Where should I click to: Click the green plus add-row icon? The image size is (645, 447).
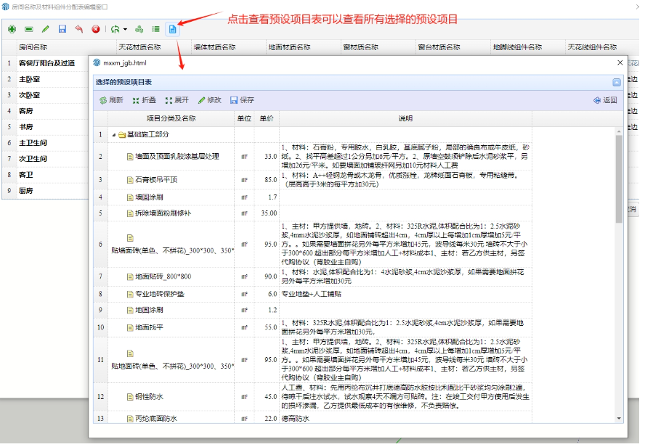tap(12, 29)
